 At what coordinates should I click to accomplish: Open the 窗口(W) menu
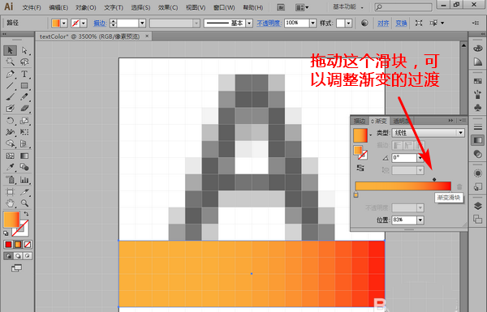[x=225, y=7]
